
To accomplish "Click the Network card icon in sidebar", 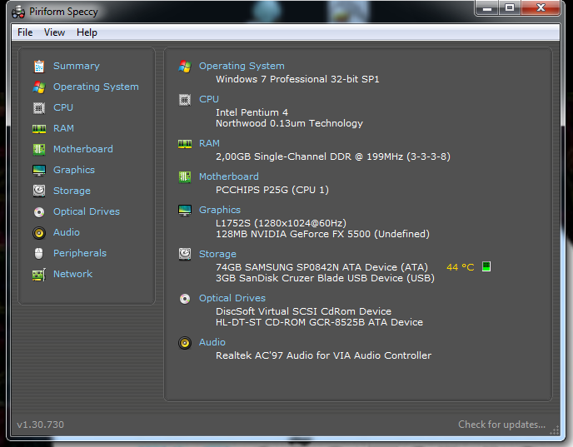I will point(39,274).
